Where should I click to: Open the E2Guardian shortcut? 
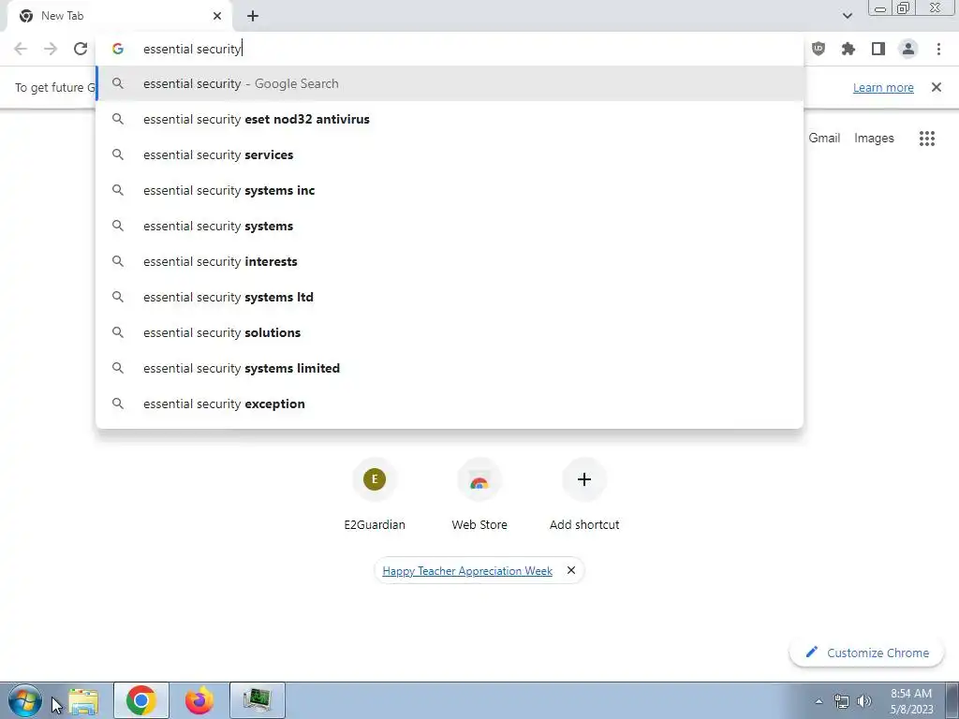click(375, 493)
